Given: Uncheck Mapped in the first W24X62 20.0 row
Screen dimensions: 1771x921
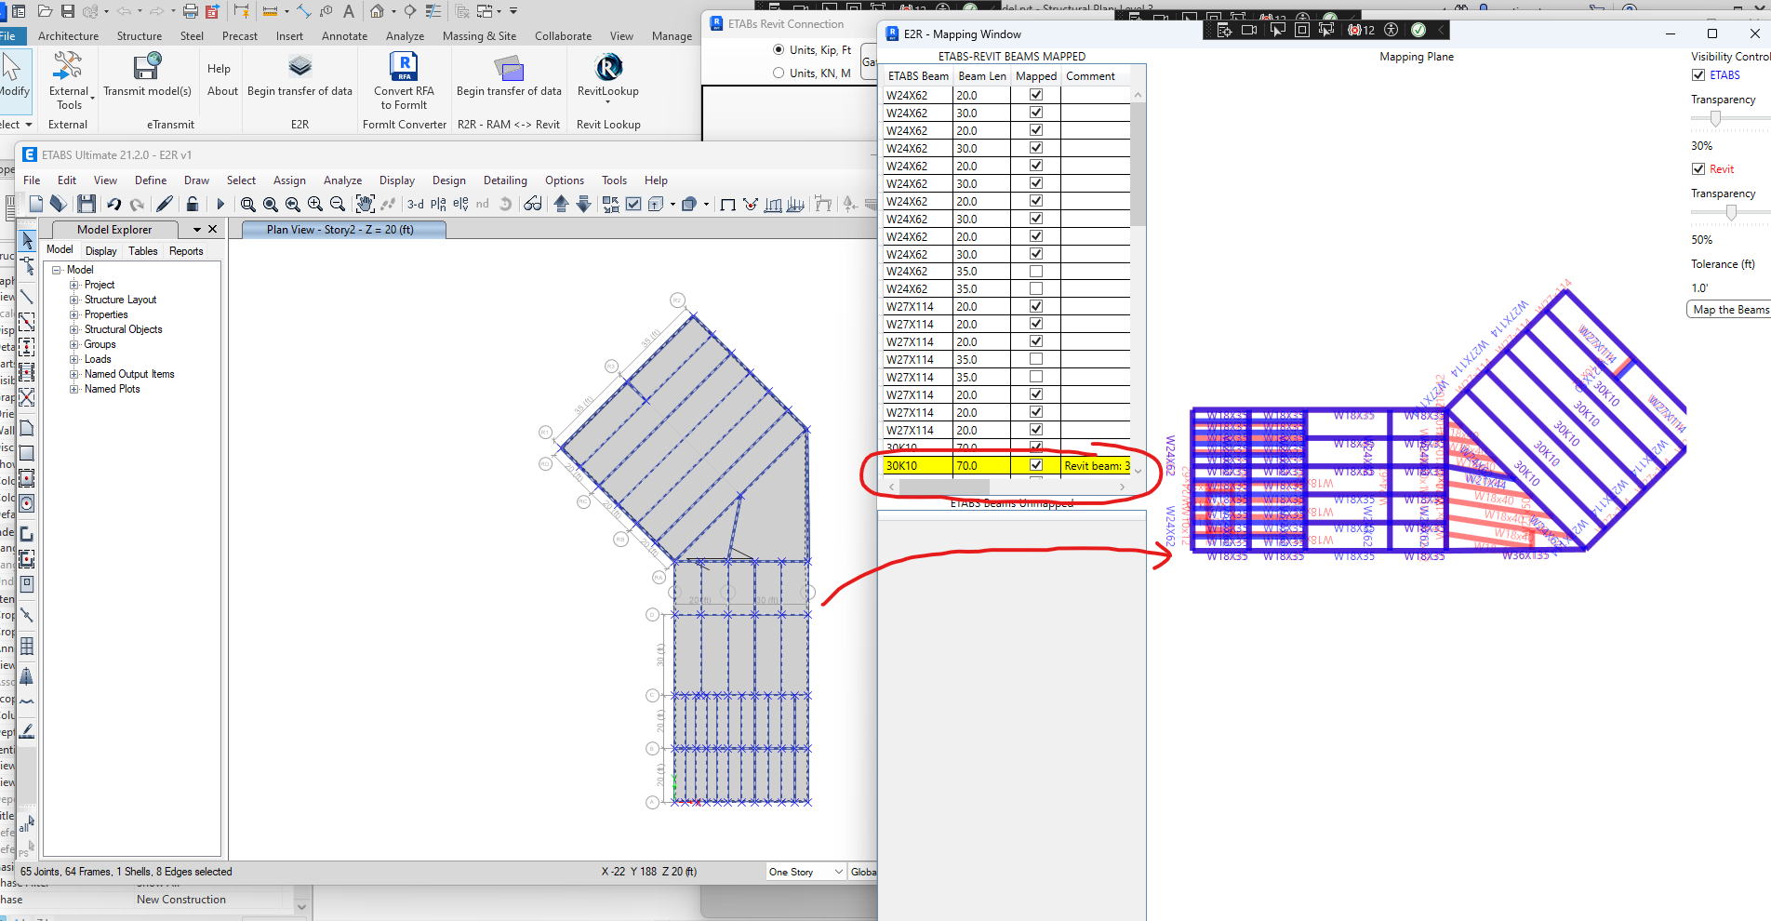Looking at the screenshot, I should point(1036,95).
